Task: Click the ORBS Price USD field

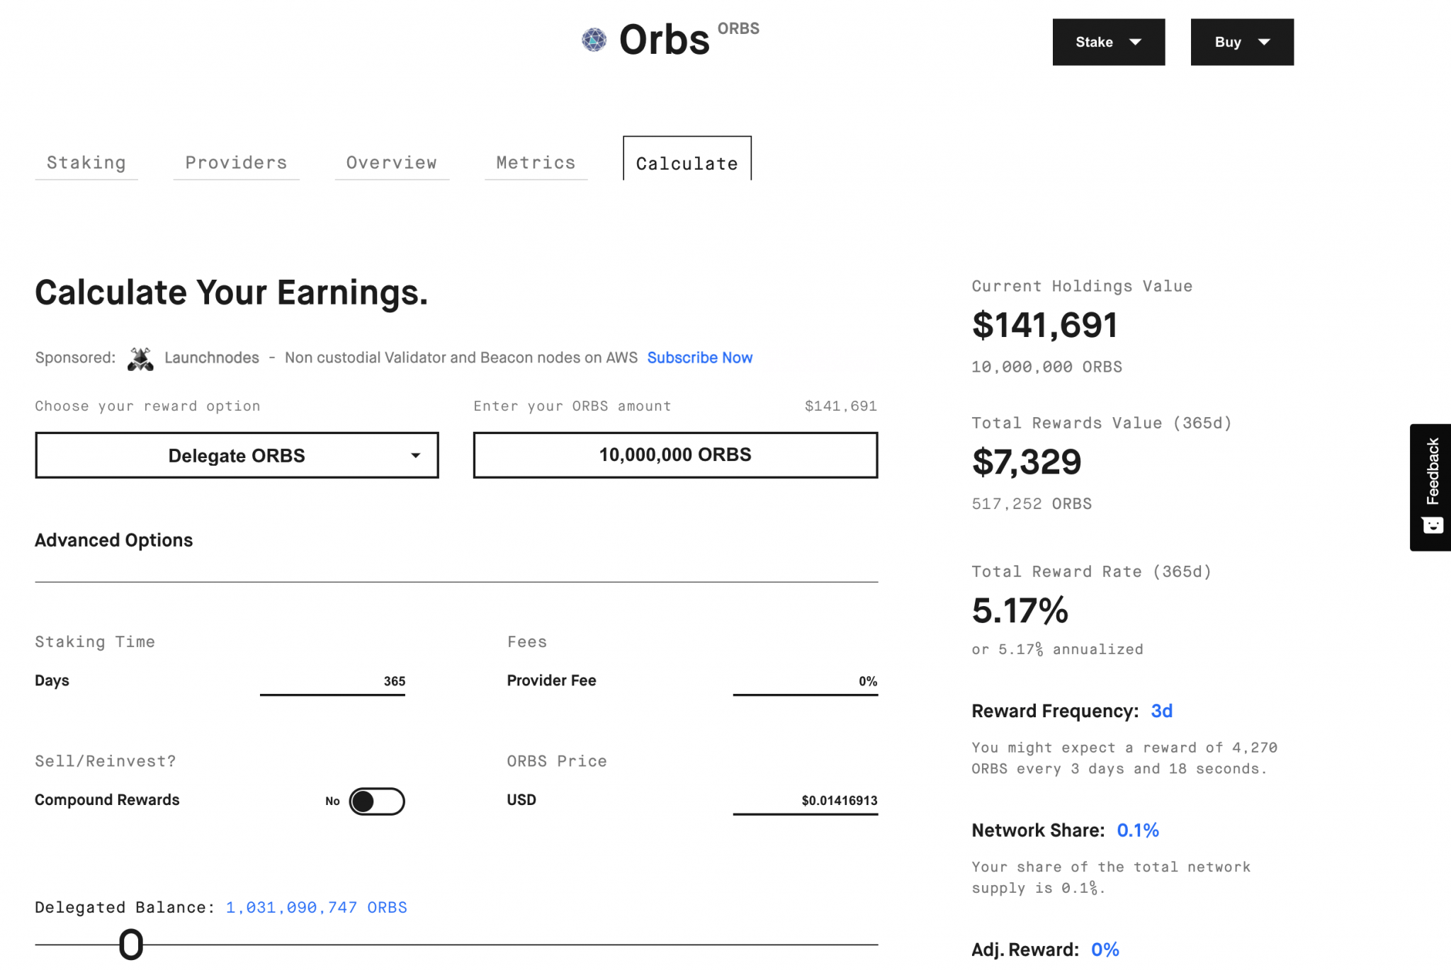Action: point(806,801)
